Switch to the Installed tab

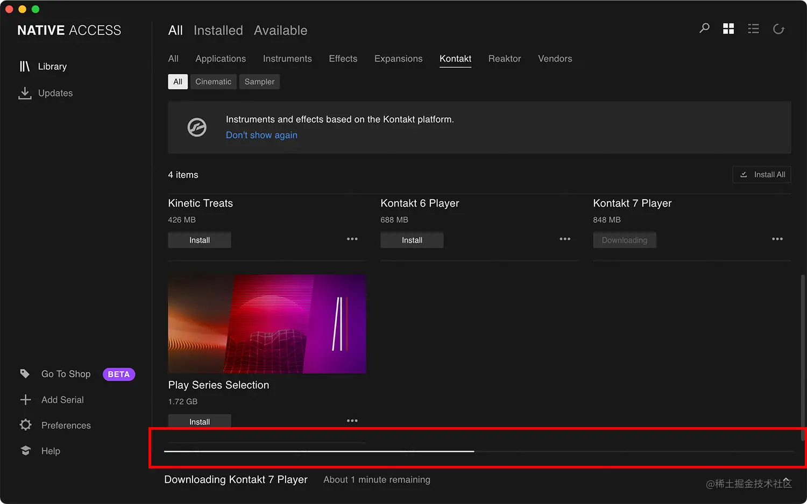[x=218, y=31]
